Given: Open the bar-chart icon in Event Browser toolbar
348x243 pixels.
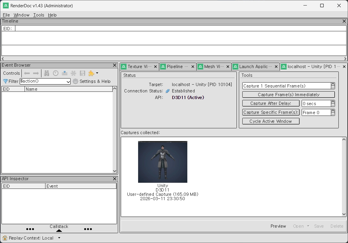Looking at the screenshot, I should click(x=65, y=73).
